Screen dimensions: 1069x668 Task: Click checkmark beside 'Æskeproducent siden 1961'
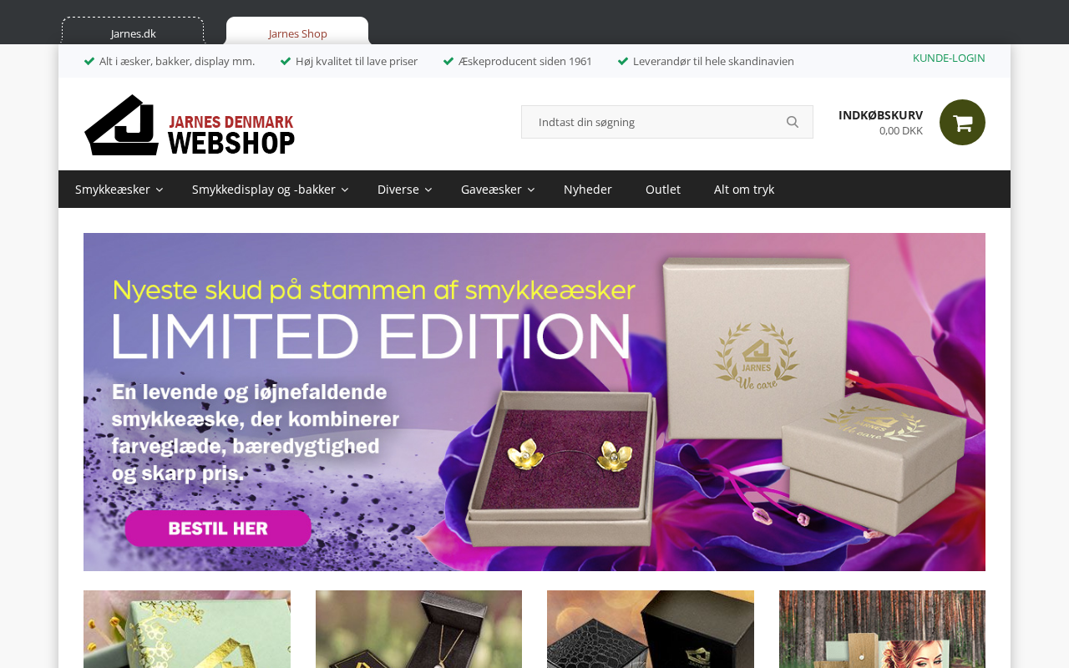tap(448, 61)
